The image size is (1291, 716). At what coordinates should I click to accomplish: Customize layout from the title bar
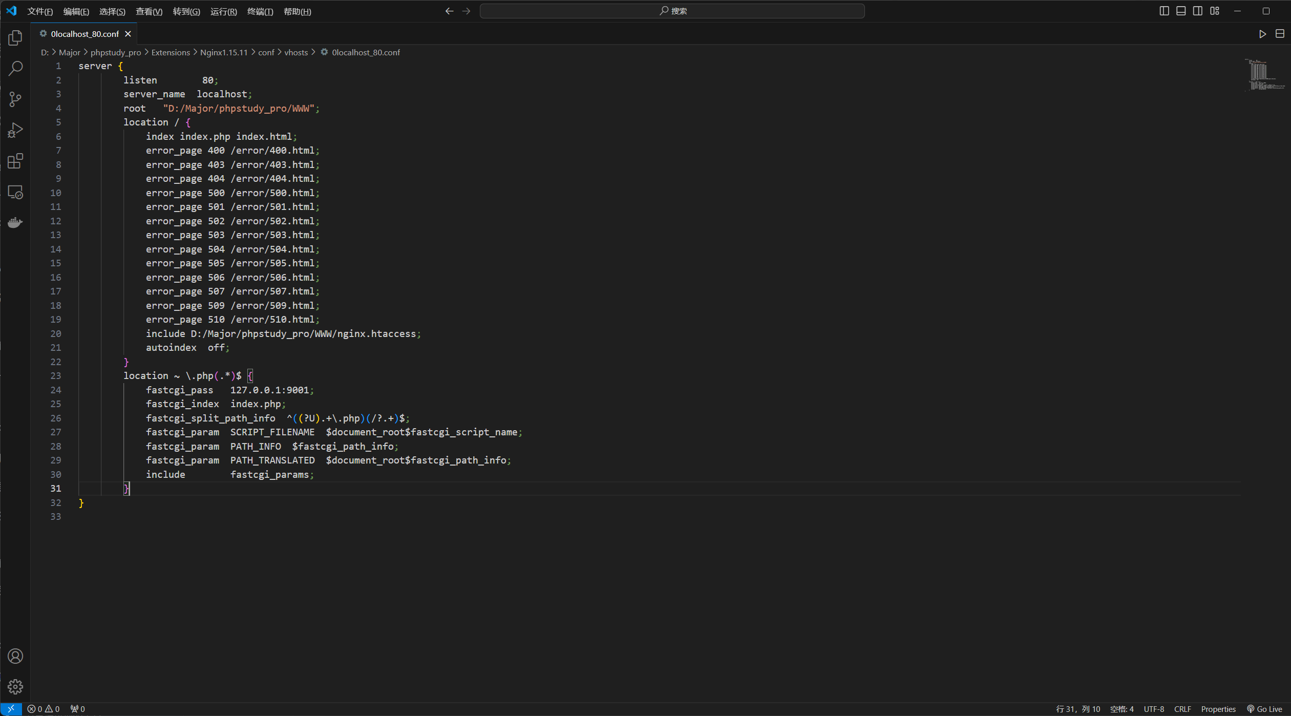[1215, 11]
